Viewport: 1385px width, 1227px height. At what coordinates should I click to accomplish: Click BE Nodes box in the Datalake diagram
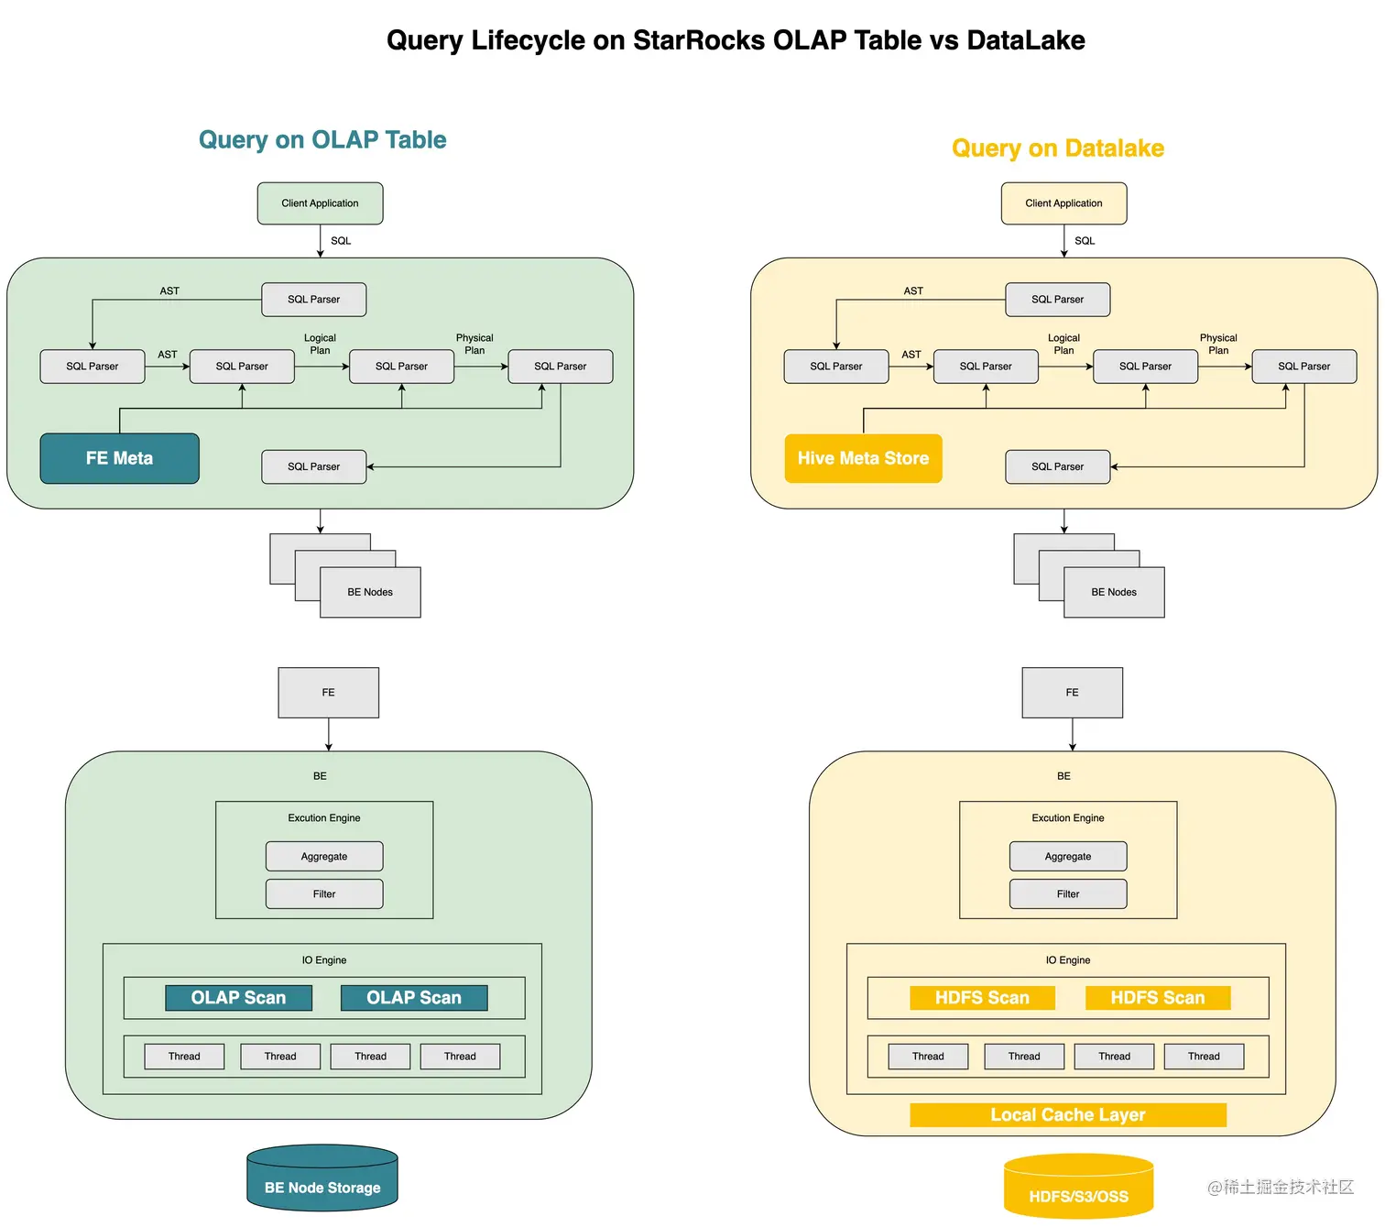tap(1114, 592)
